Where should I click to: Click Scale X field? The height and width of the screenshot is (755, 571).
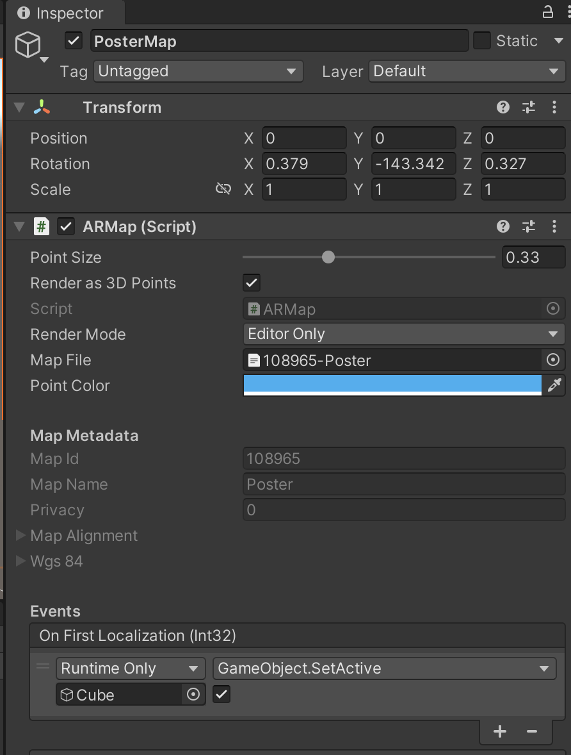click(x=304, y=189)
